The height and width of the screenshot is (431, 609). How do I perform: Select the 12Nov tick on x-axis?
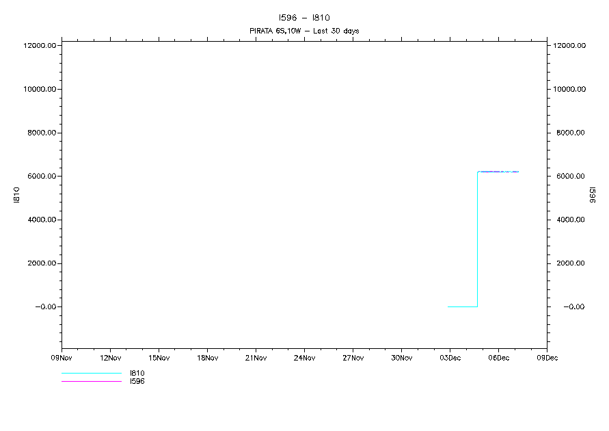(x=110, y=358)
